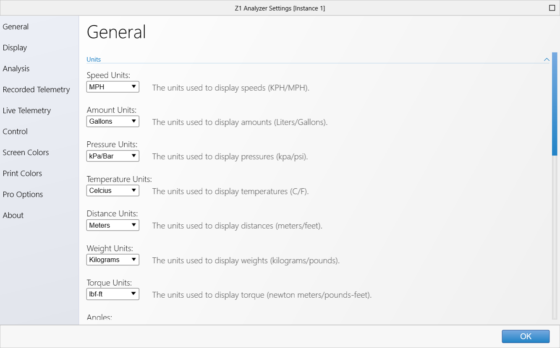The image size is (560, 348).
Task: Open the Screen Colors page
Action: (x=26, y=153)
